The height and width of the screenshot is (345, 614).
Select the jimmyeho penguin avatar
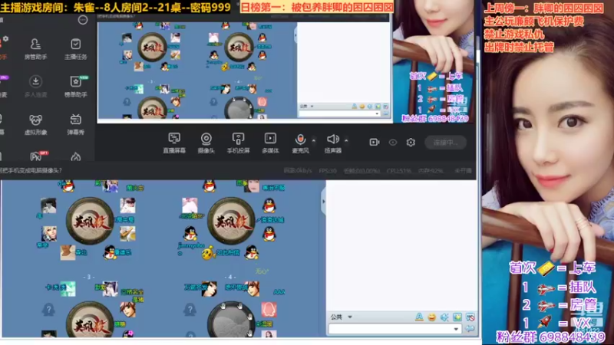click(190, 234)
